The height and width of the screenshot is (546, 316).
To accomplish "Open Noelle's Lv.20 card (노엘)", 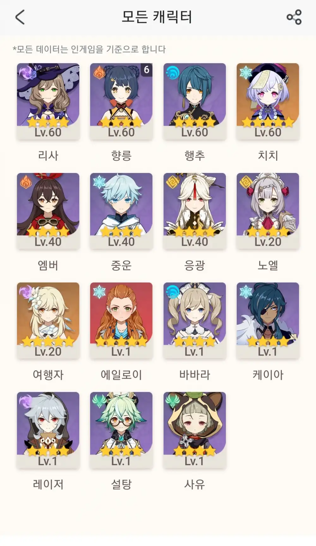I will (268, 211).
